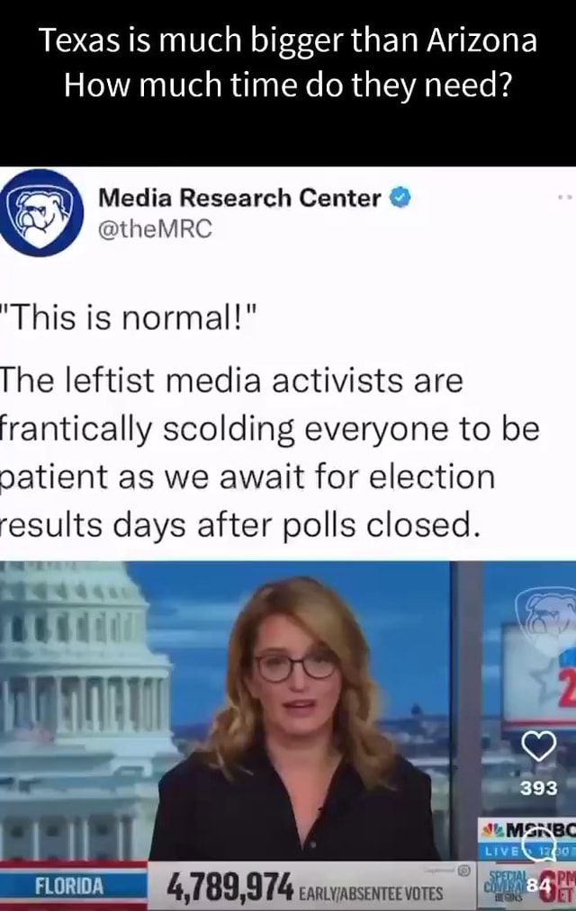Click the small circular icon above vote bar

click(463, 870)
